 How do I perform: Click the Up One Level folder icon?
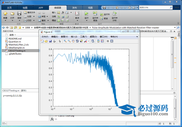[x=11, y=27]
